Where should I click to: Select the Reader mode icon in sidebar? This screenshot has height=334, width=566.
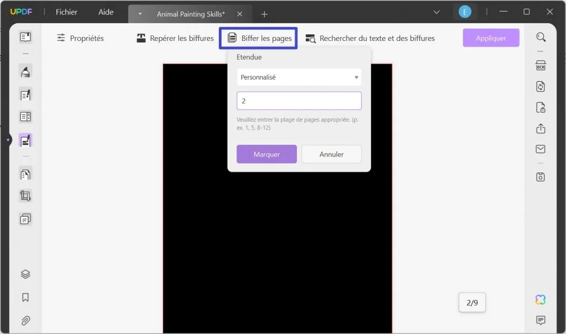25,36
